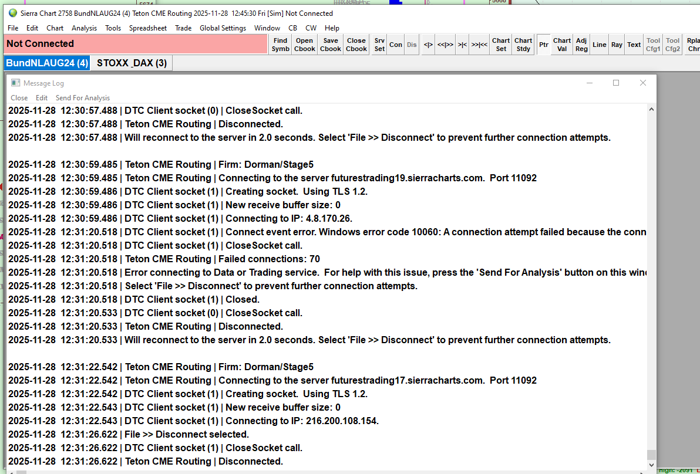The width and height of the screenshot is (700, 474).
Task: Click the <<|>> bar spacing button
Action: coord(445,45)
